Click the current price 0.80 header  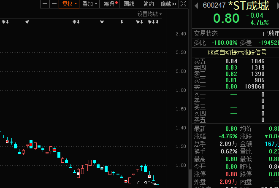pyautogui.click(x=226, y=18)
